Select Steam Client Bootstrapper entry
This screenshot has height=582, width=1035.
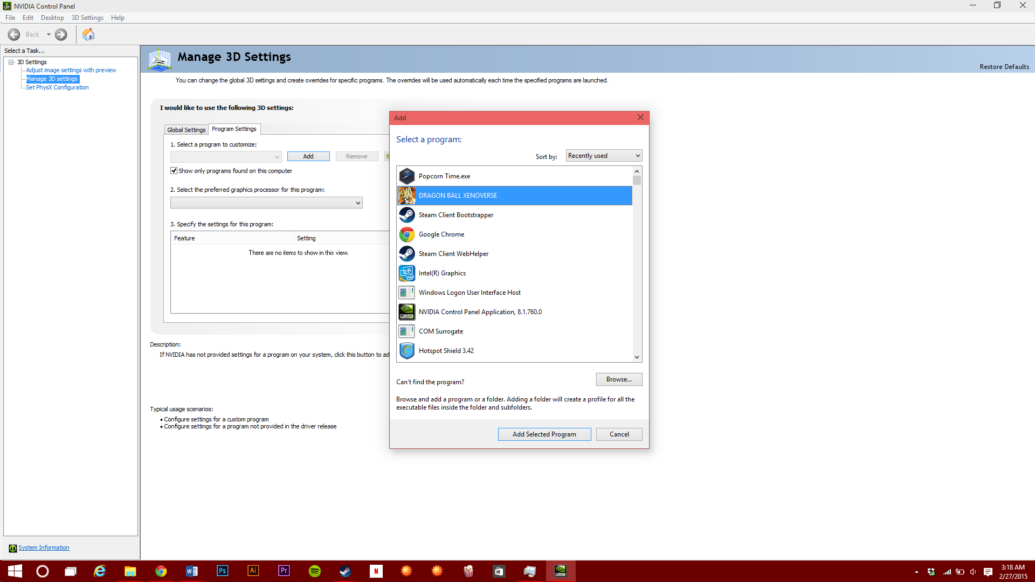click(456, 215)
